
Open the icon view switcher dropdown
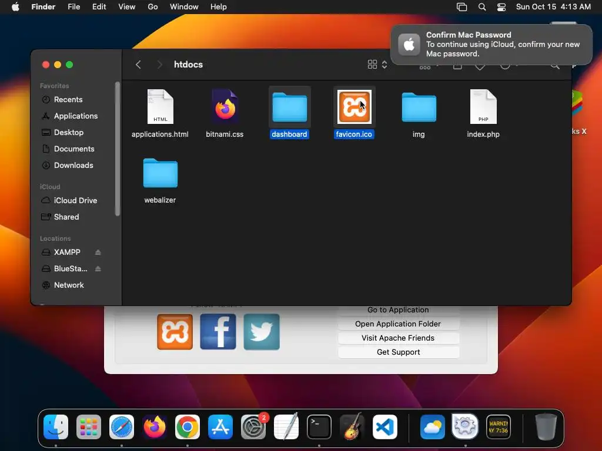(x=378, y=65)
